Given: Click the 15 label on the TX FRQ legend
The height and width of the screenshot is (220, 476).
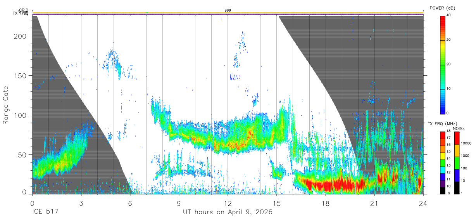Looking at the screenshot, I should tap(448, 151).
